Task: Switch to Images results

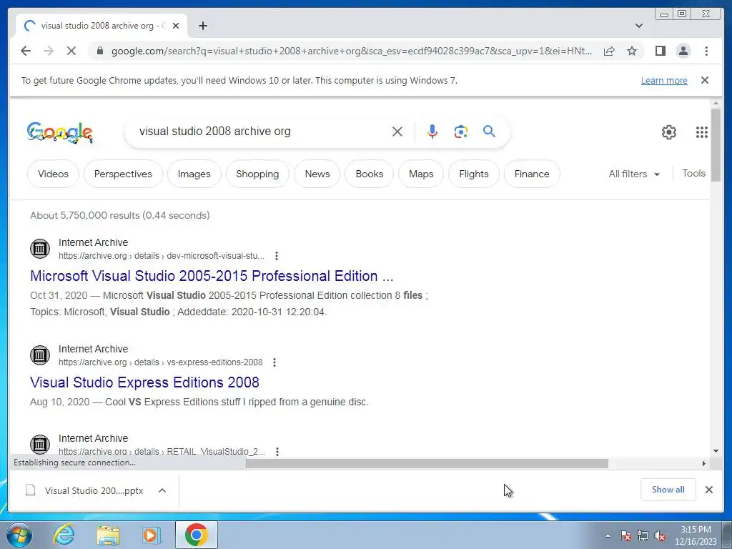Action: (x=194, y=174)
